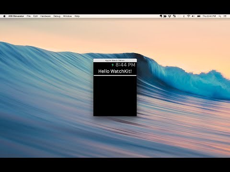The width and height of the screenshot is (230, 172).
Task: Open the Window menu
Action: [68, 16]
